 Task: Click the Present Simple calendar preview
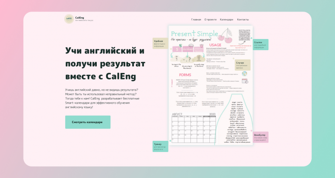[x=211, y=86]
